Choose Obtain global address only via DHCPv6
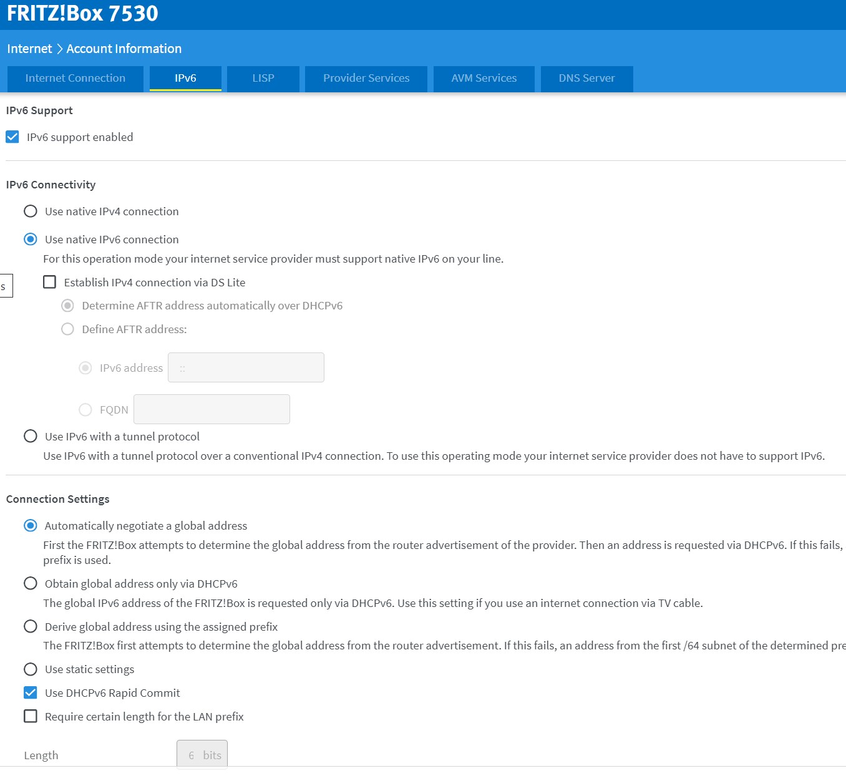The image size is (846, 781). tap(31, 583)
